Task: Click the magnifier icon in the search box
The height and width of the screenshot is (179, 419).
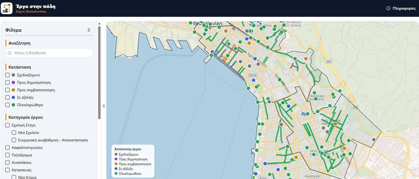Action: pyautogui.click(x=10, y=53)
